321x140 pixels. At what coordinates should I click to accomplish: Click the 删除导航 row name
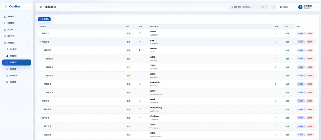coord(49,76)
